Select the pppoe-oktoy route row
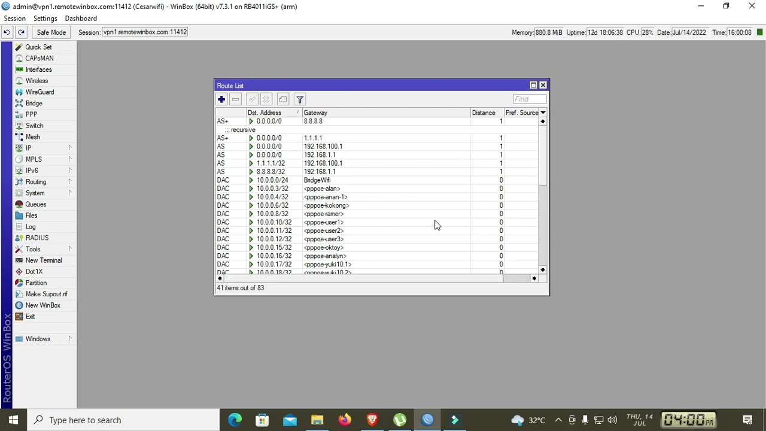This screenshot has height=431, width=766. [377, 247]
